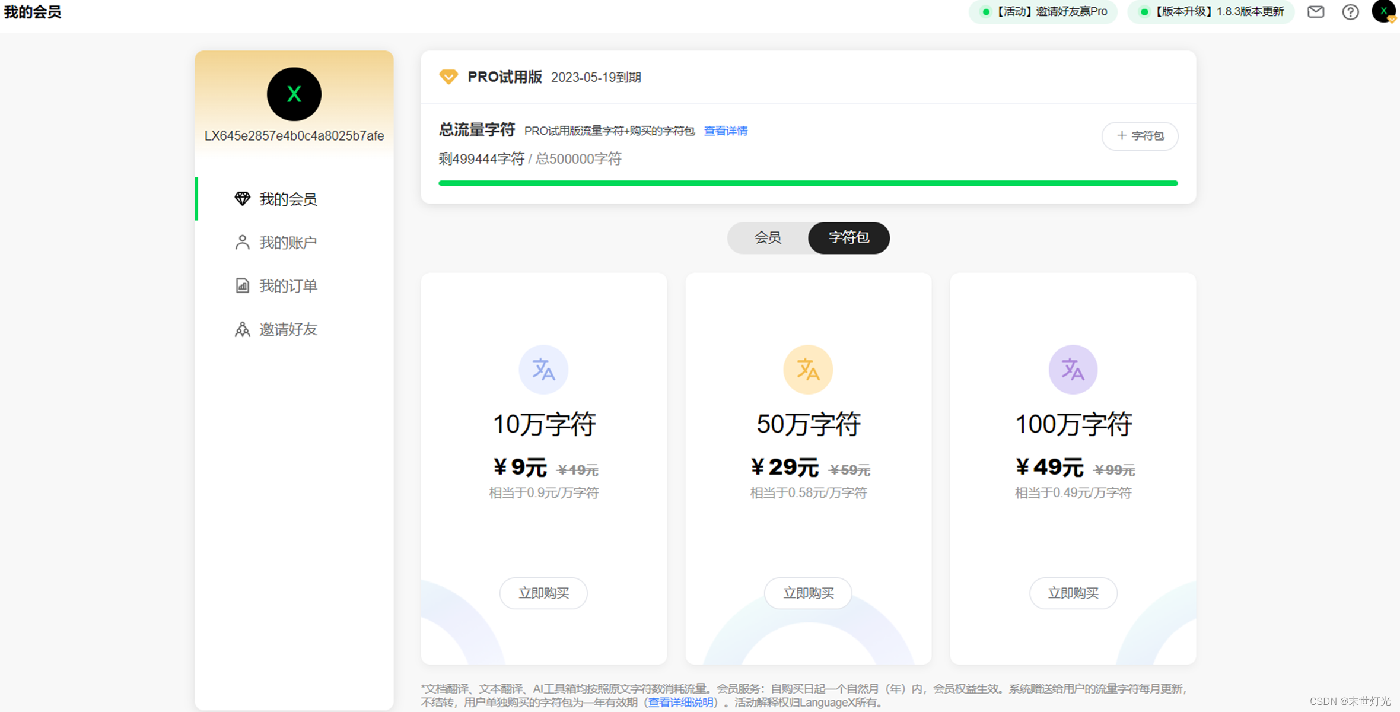Click the + 字符包 button
Screen dimensions: 1400x712
point(1140,136)
